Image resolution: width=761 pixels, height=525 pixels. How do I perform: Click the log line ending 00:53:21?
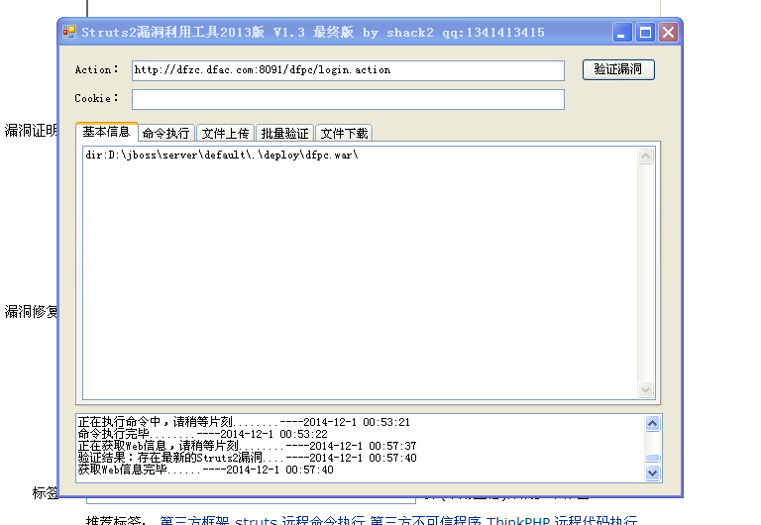[x=244, y=422]
